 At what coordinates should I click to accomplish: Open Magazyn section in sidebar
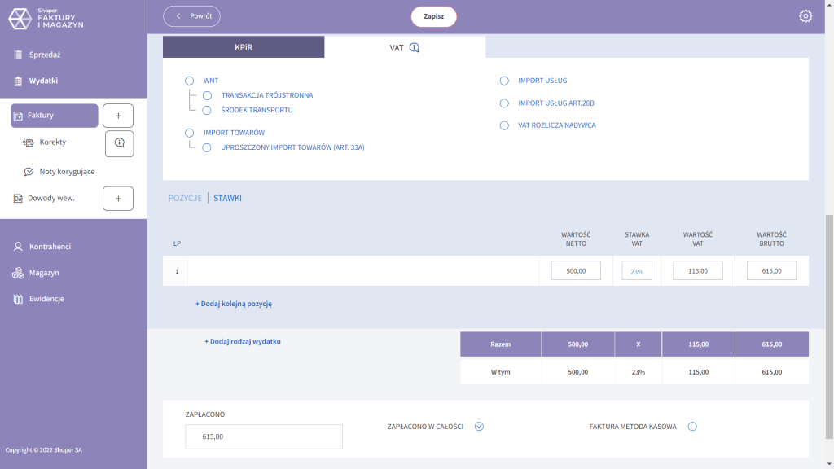44,273
